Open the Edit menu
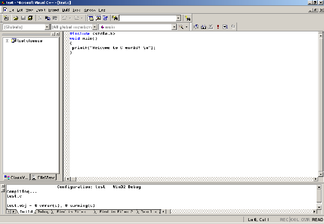324x224 pixels. coord(20,10)
